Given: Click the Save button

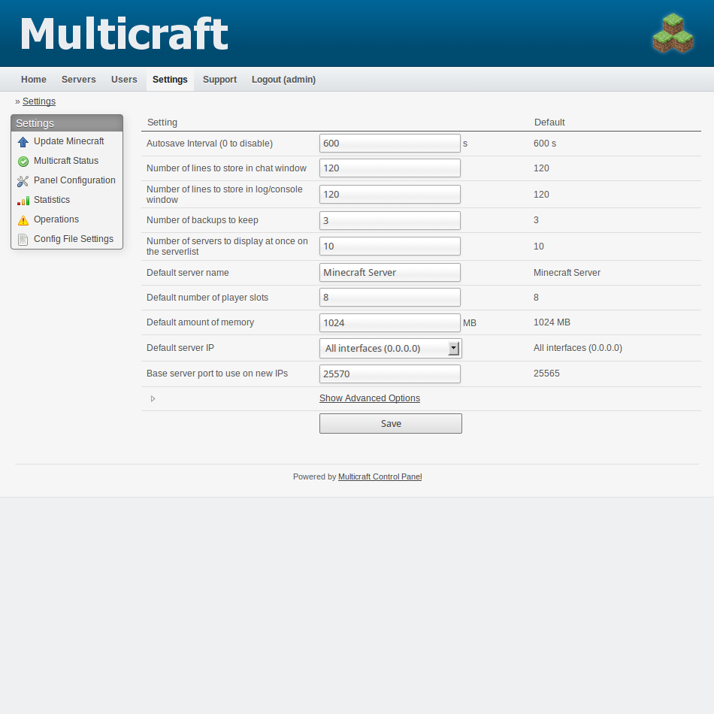Looking at the screenshot, I should [x=391, y=423].
